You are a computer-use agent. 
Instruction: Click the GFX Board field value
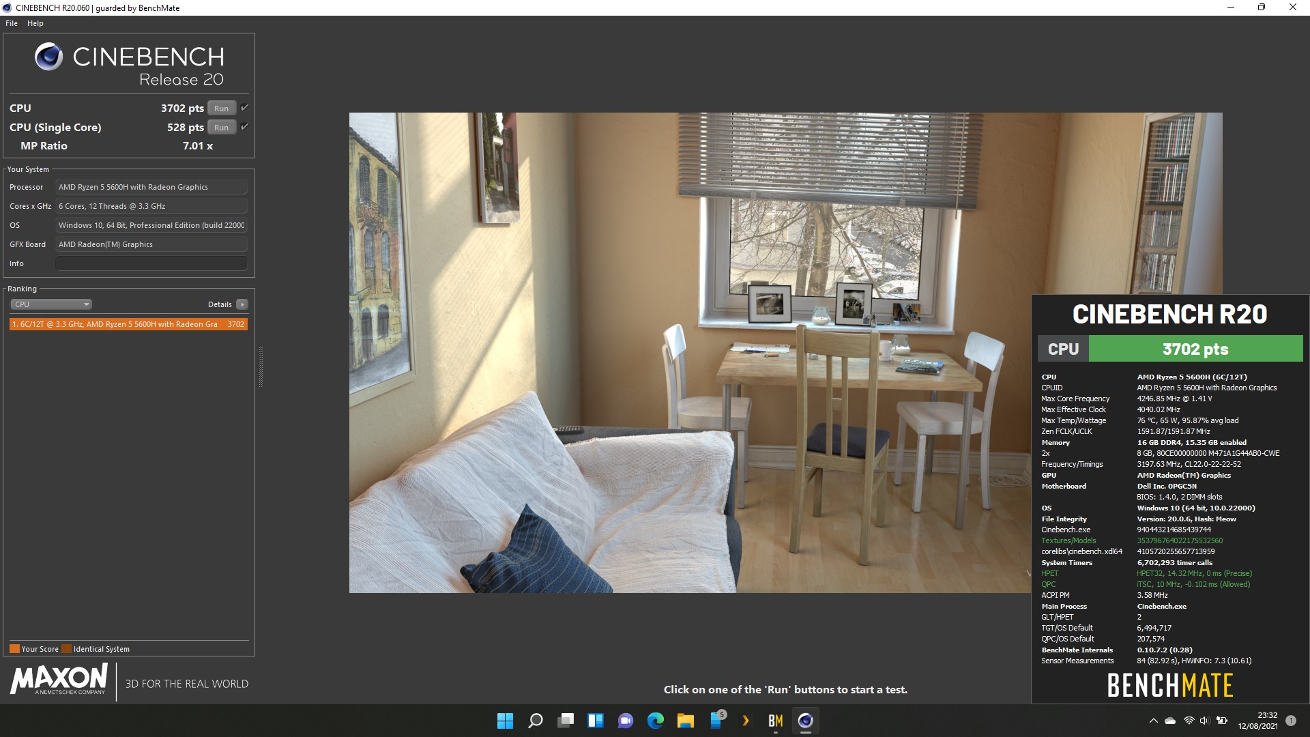[x=151, y=244]
